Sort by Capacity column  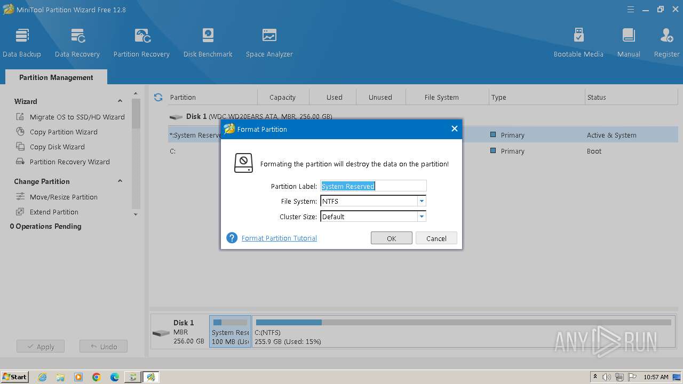click(x=283, y=97)
